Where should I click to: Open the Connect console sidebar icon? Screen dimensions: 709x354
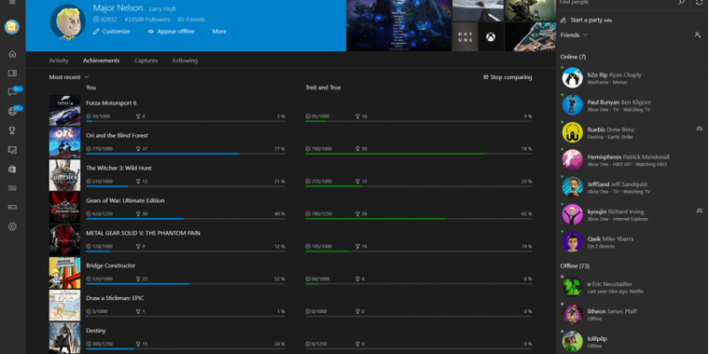(12, 207)
